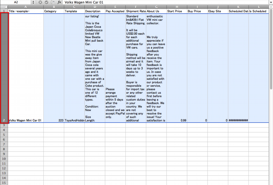The image size is (273, 185).
Task: Expand the formula bar dropdown arrow
Action: click(x=271, y=2)
